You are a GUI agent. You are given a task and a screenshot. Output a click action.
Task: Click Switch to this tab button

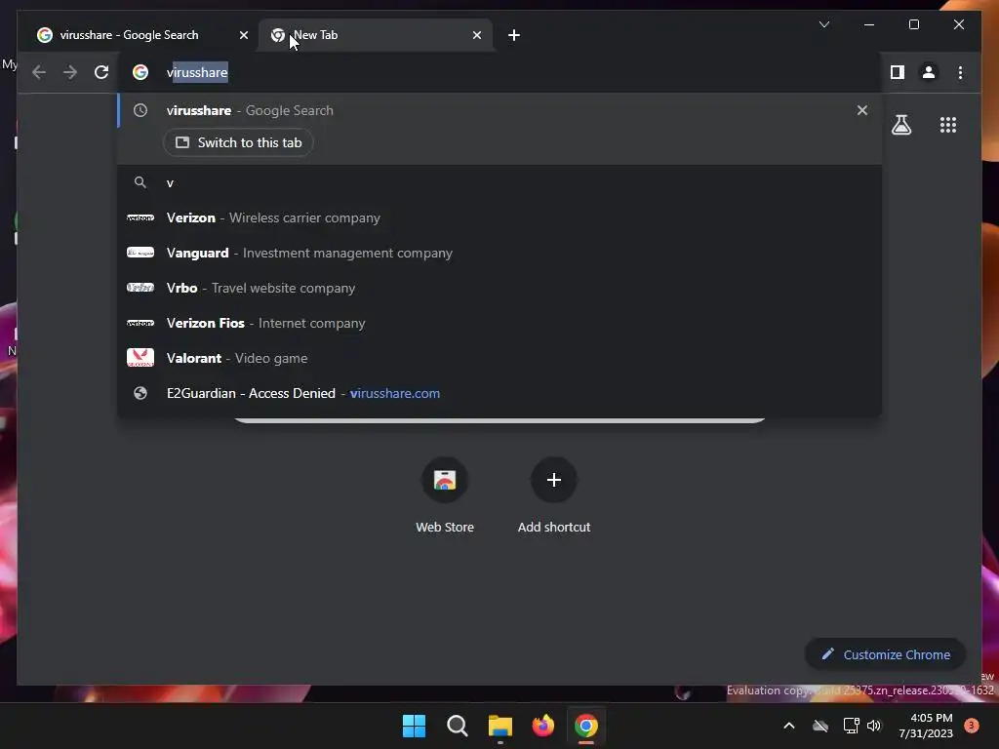tap(238, 142)
